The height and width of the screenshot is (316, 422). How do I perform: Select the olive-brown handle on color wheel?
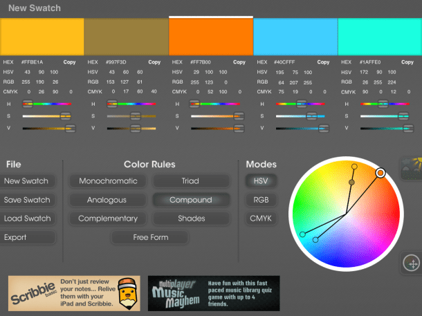point(351,183)
